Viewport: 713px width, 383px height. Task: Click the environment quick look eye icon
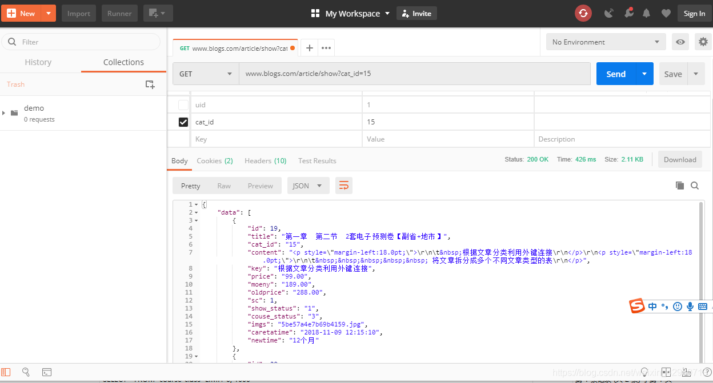(x=680, y=42)
